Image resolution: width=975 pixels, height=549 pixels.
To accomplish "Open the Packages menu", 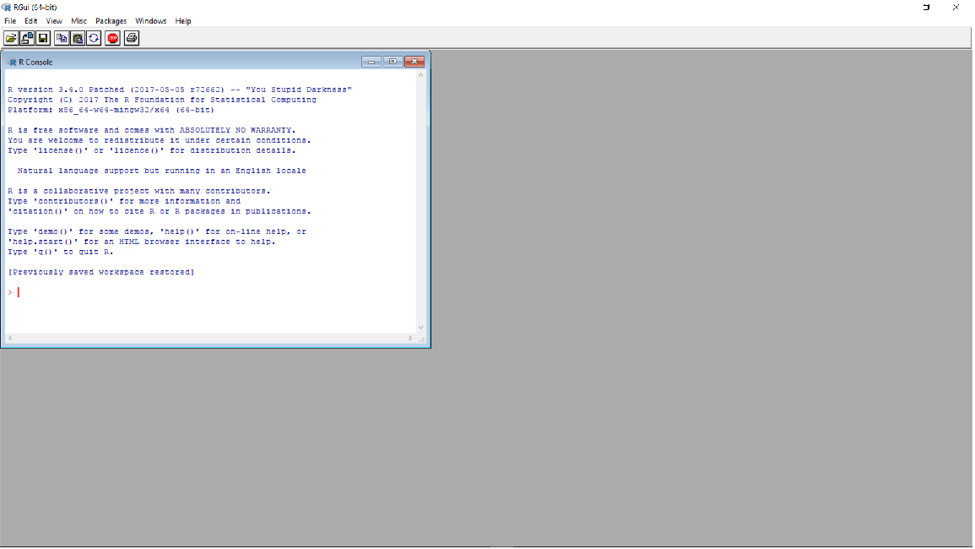I will [x=111, y=20].
